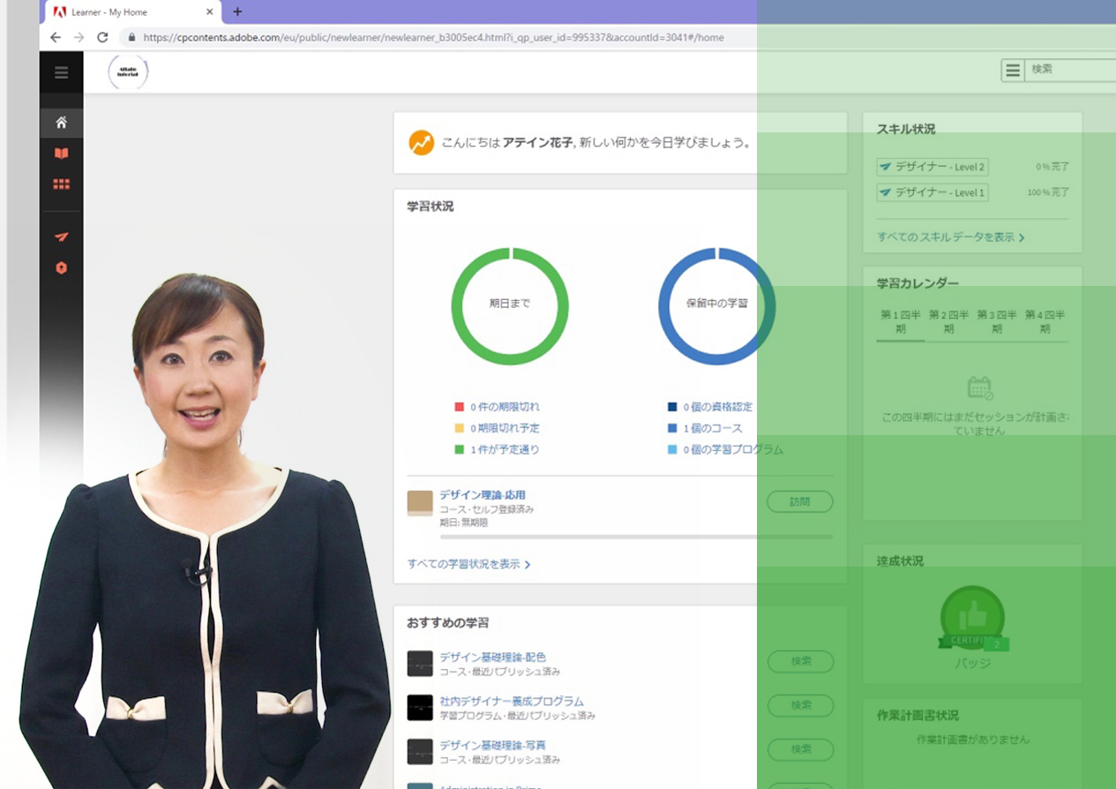Click the 検索 search input field
1116x789 pixels.
click(1072, 70)
